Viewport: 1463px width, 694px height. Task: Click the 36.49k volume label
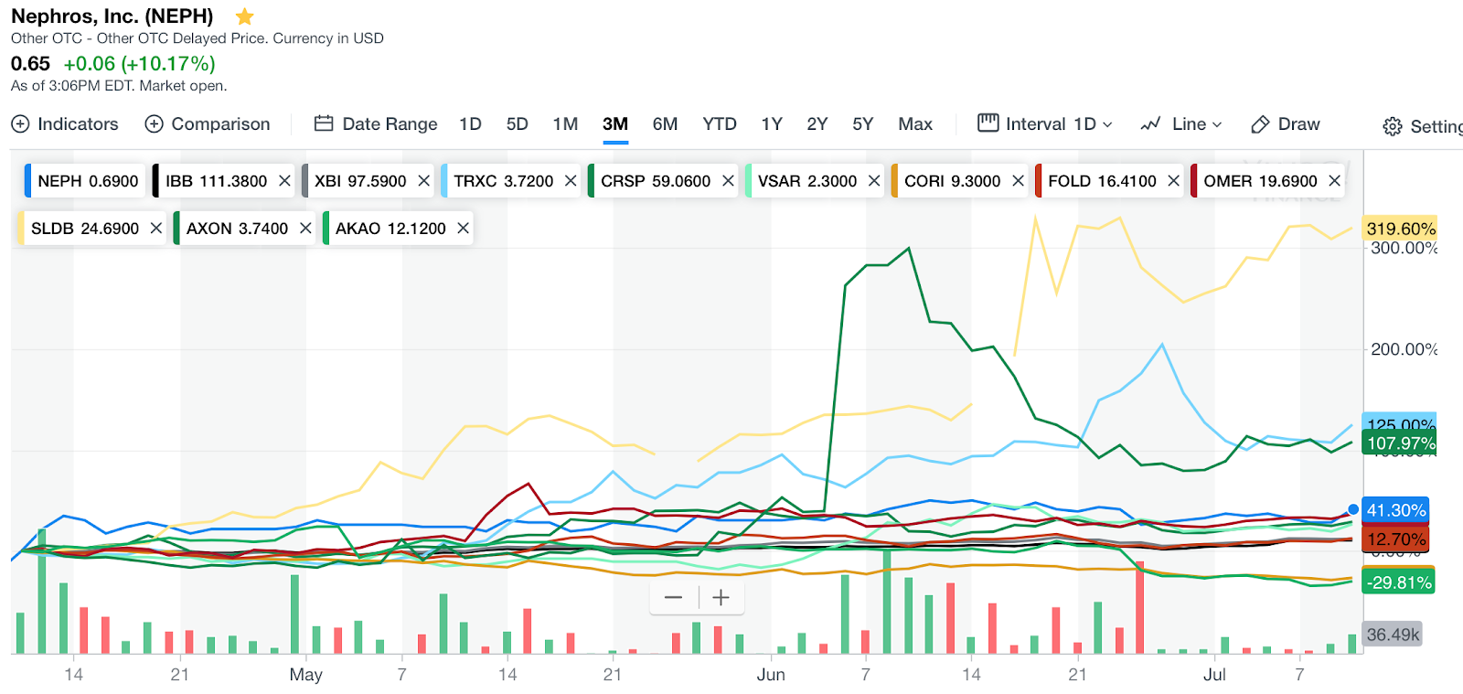[x=1393, y=635]
